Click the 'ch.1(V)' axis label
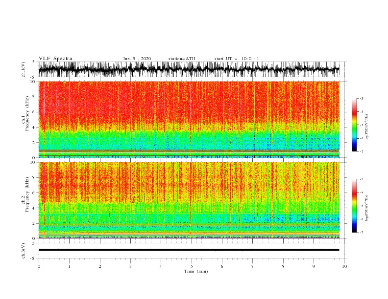 tap(24, 69)
